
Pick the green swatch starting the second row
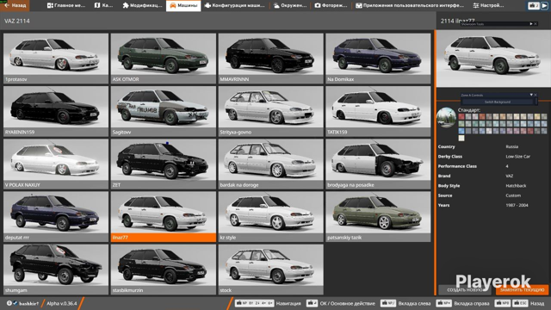tap(461, 124)
